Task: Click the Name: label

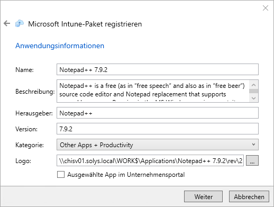Action: tap(24, 70)
